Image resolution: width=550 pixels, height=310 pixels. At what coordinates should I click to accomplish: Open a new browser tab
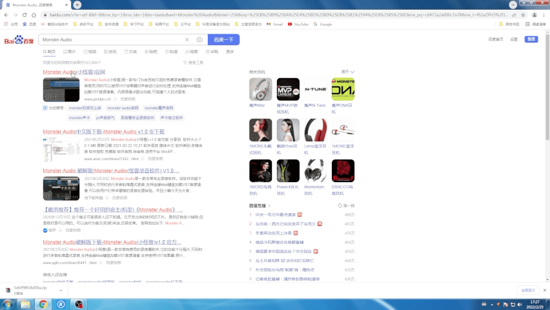(77, 5)
